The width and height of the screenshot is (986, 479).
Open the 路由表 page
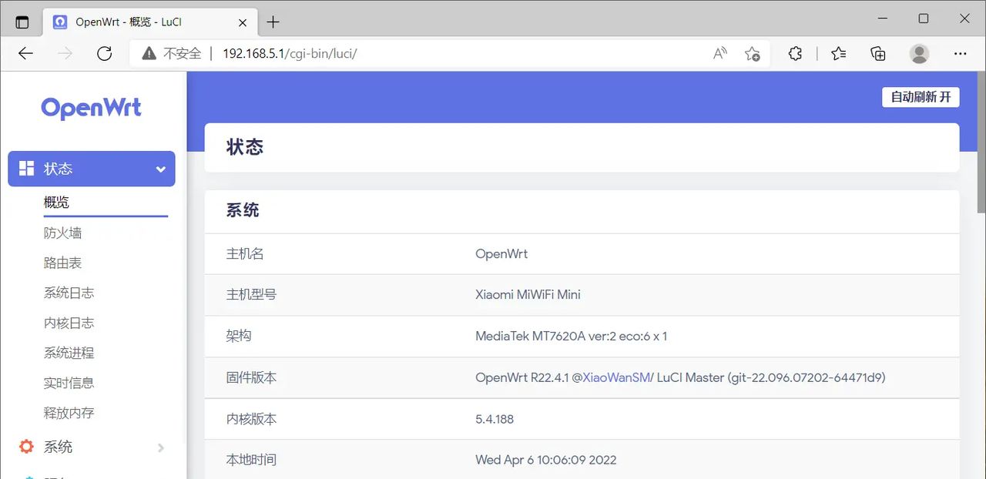coord(62,263)
